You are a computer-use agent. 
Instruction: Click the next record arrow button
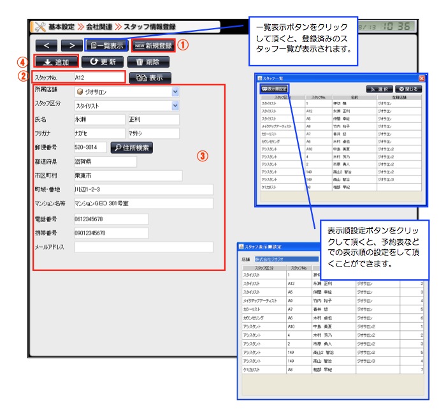71,45
